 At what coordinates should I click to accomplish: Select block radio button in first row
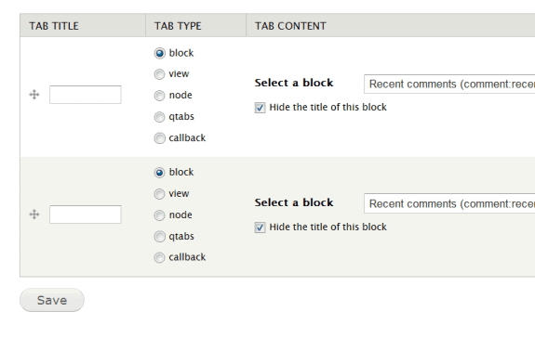[x=159, y=53]
